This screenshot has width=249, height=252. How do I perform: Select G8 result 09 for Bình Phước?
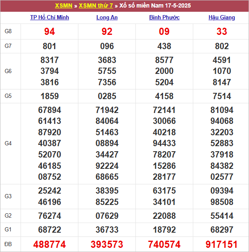coord(164,31)
